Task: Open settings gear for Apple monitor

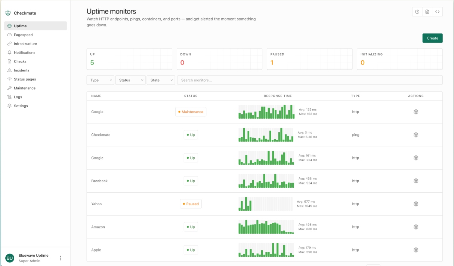Action: coord(416,250)
